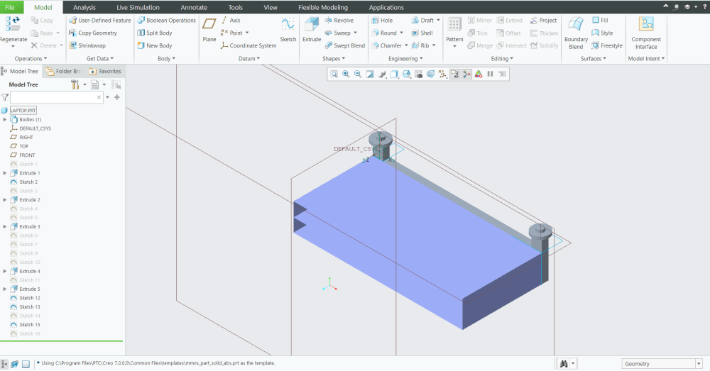Select the Fill surface tool
710x371 pixels.
pyautogui.click(x=600, y=21)
